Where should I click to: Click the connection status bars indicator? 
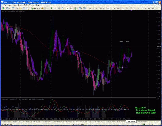coord(143,124)
